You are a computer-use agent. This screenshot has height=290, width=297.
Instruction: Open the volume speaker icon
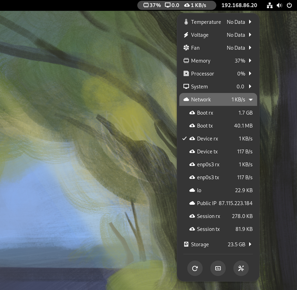point(279,5)
